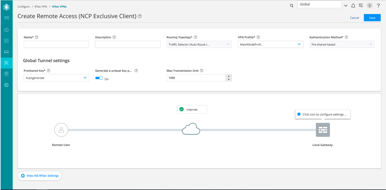Click IPSec VPN breadcrumb item
This screenshot has height=190, width=386.
pos(41,6)
